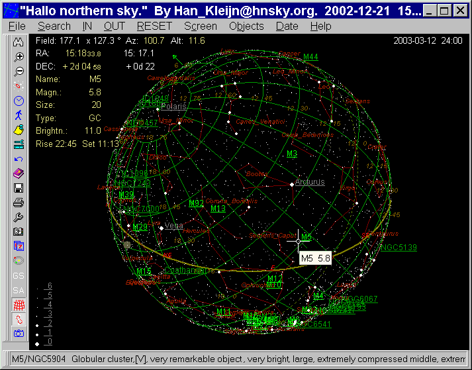Click the M3 object label

point(292,154)
